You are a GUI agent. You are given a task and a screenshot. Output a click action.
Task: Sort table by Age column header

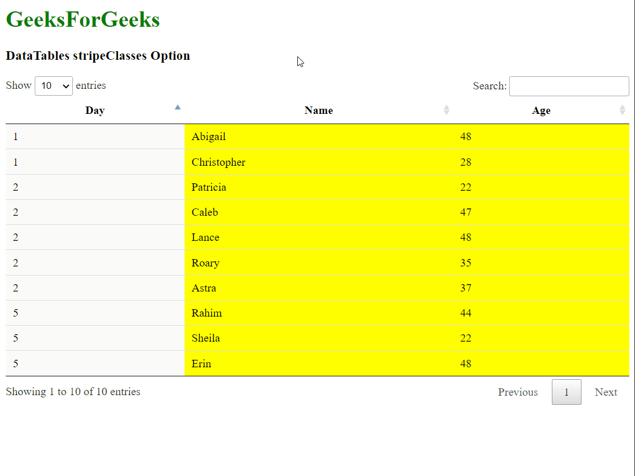coord(541,110)
